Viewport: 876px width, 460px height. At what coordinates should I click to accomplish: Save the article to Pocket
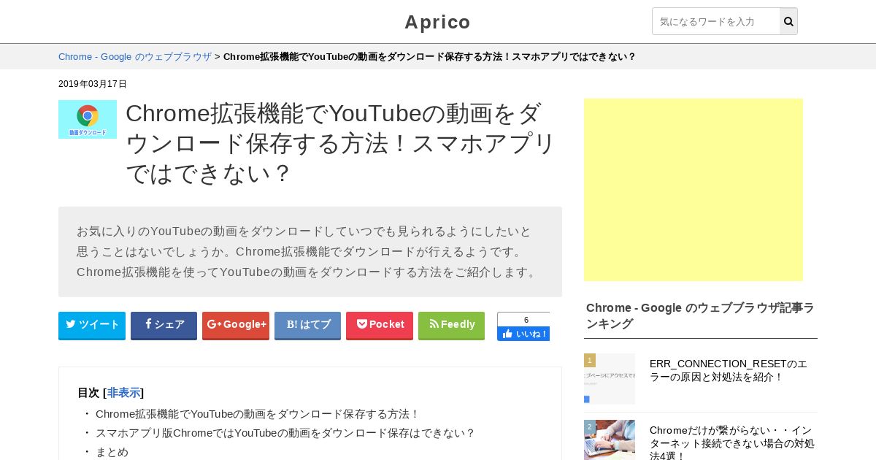(380, 325)
